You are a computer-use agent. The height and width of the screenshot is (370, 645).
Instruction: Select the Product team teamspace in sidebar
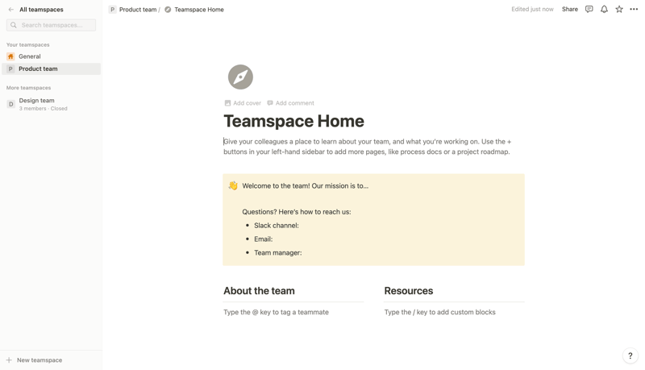(x=52, y=69)
